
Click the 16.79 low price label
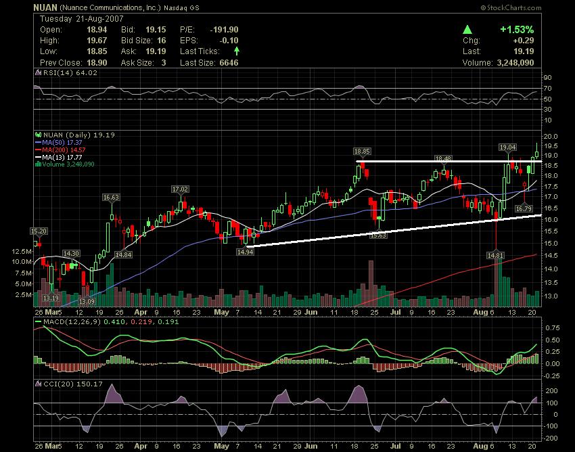pyautogui.click(x=524, y=209)
